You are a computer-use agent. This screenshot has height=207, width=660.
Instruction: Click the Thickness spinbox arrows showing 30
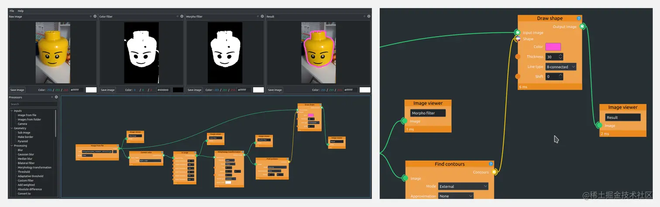coord(561,57)
